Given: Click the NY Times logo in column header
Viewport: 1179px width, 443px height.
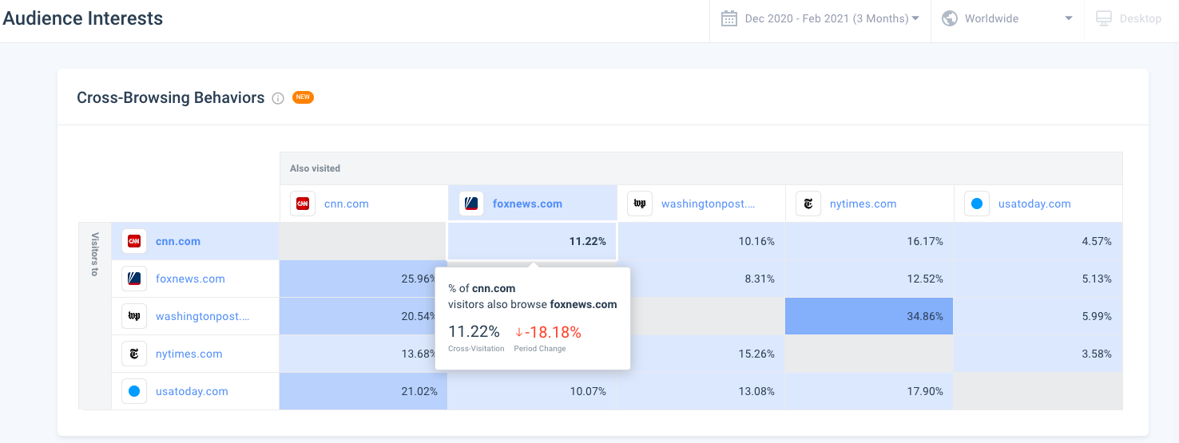Looking at the screenshot, I should pos(808,204).
